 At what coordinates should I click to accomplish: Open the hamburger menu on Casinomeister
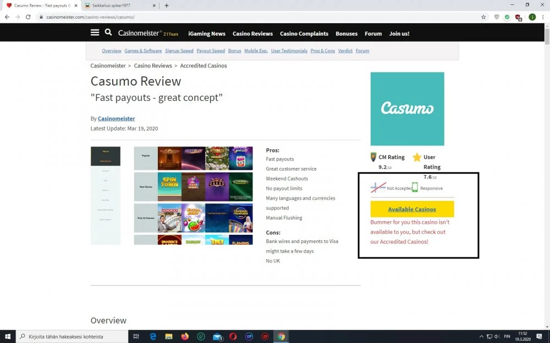click(95, 32)
